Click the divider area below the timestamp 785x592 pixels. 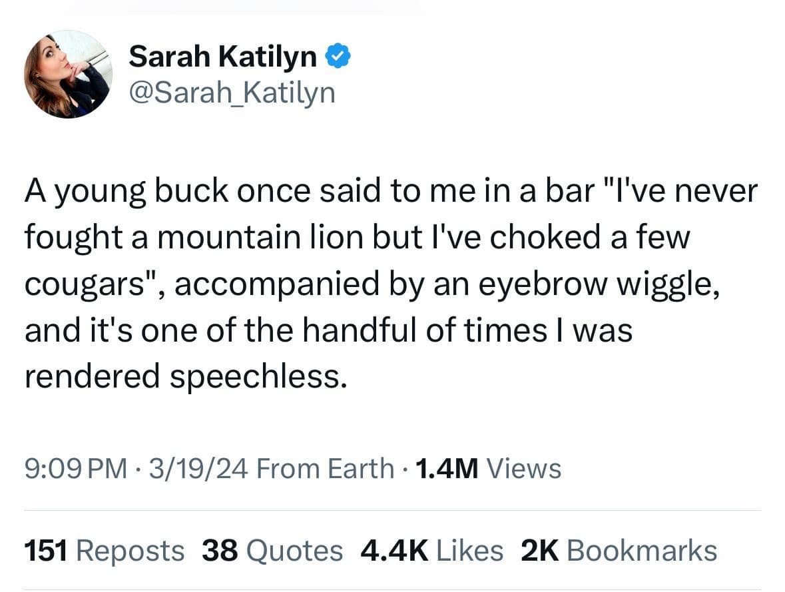pyautogui.click(x=392, y=508)
